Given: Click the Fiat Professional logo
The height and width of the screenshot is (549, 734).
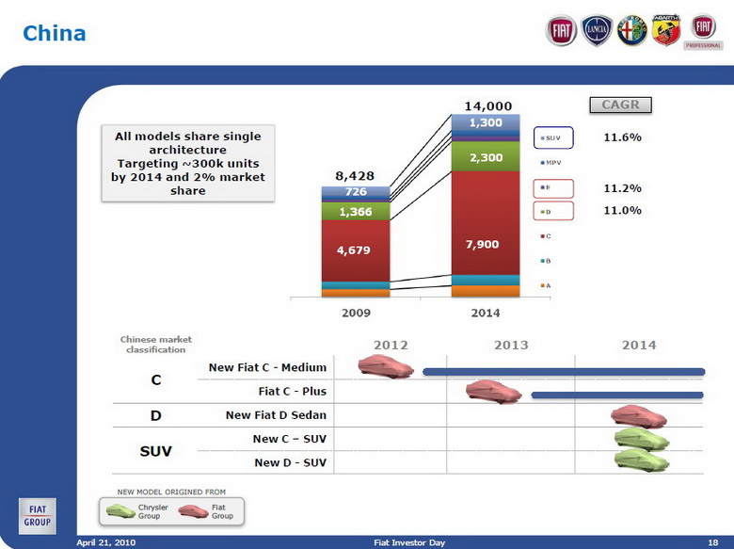Looking at the screenshot, I should point(703,31).
